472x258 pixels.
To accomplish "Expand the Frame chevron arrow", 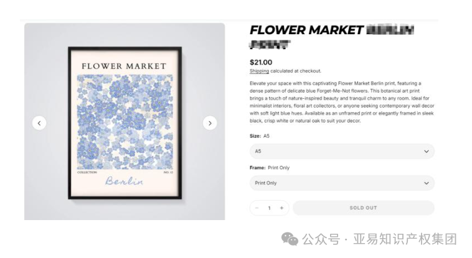I will pos(427,183).
